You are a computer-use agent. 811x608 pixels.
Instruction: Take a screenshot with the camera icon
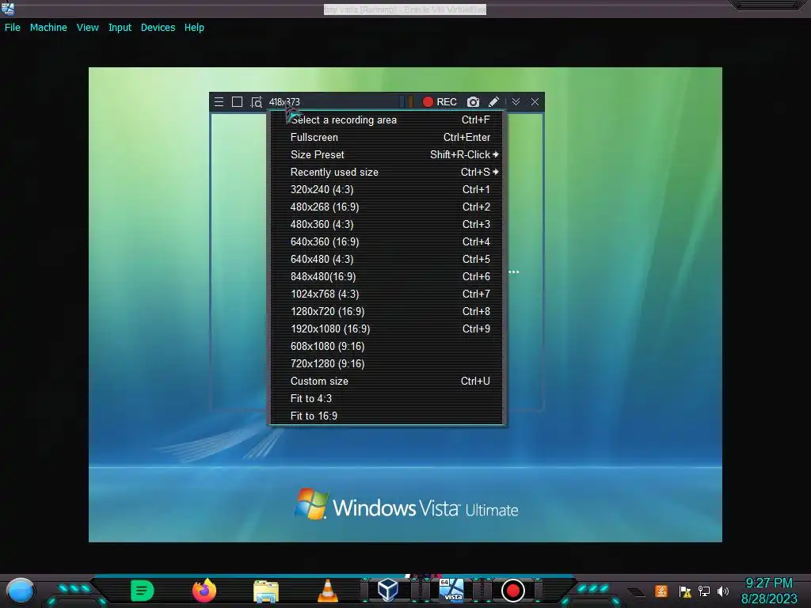tap(473, 102)
